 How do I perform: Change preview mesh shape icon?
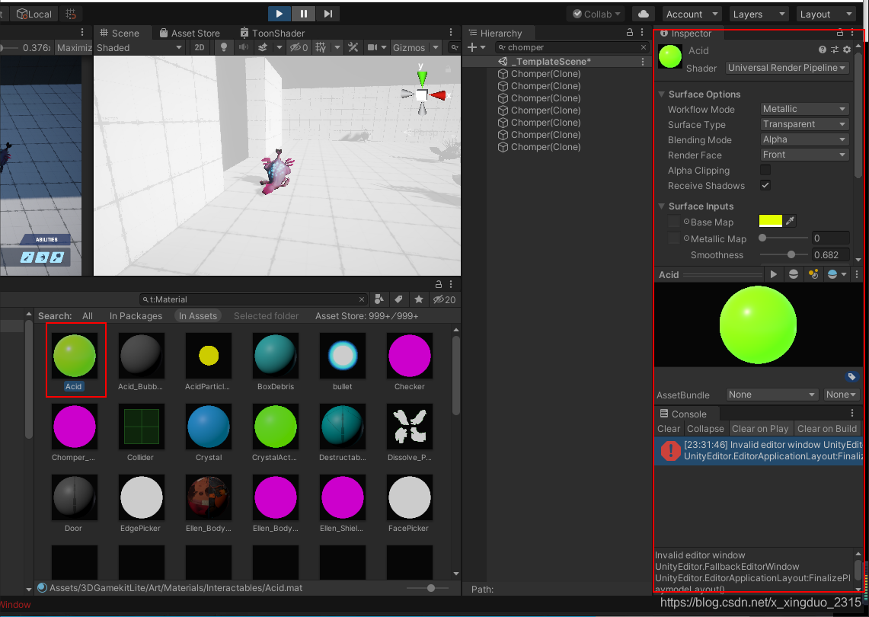tap(794, 274)
